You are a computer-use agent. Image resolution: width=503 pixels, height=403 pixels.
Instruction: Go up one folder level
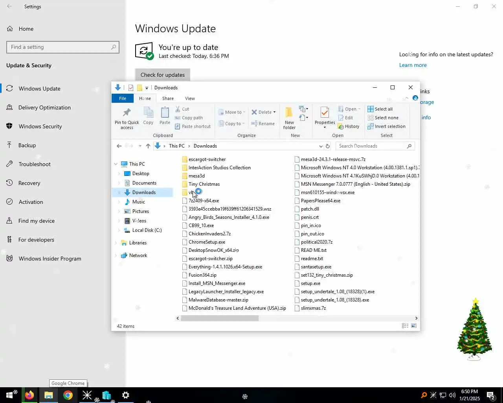click(148, 146)
